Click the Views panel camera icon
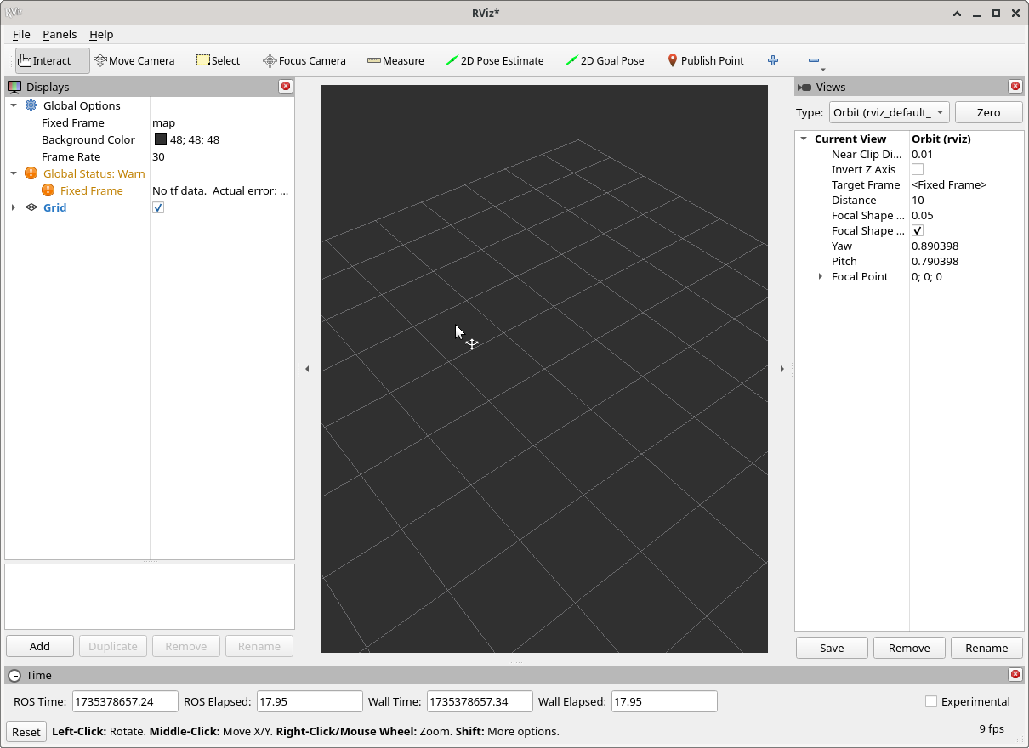Screen dimensions: 1029x748 coord(804,87)
